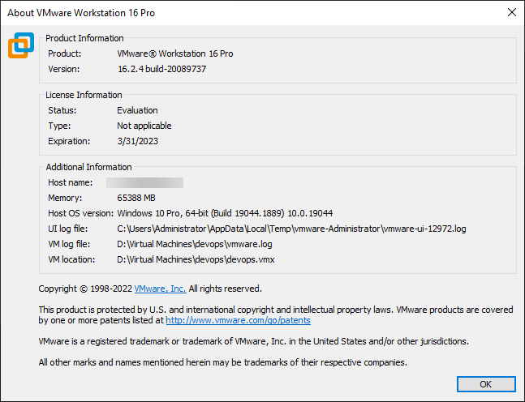Click the UI log file path vmware-ui-12972.log

[x=291, y=229]
